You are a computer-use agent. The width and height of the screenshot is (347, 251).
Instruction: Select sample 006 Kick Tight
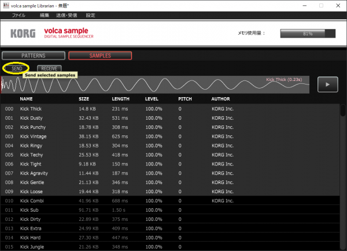[170, 164]
